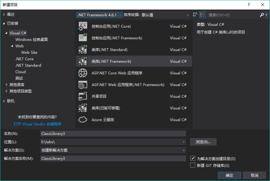Select the 共享项目 text label
The width and height of the screenshot is (270, 181).
click(x=99, y=96)
